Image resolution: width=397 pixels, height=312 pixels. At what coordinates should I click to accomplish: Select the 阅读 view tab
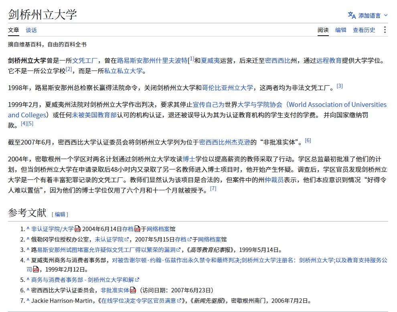(x=323, y=30)
